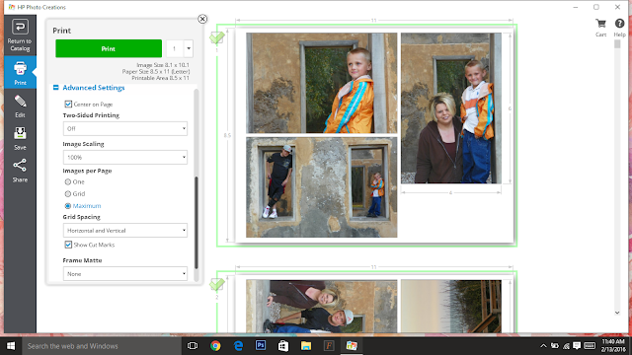The width and height of the screenshot is (632, 355).
Task: Click the Return to Catalog icon
Action: coord(20,28)
